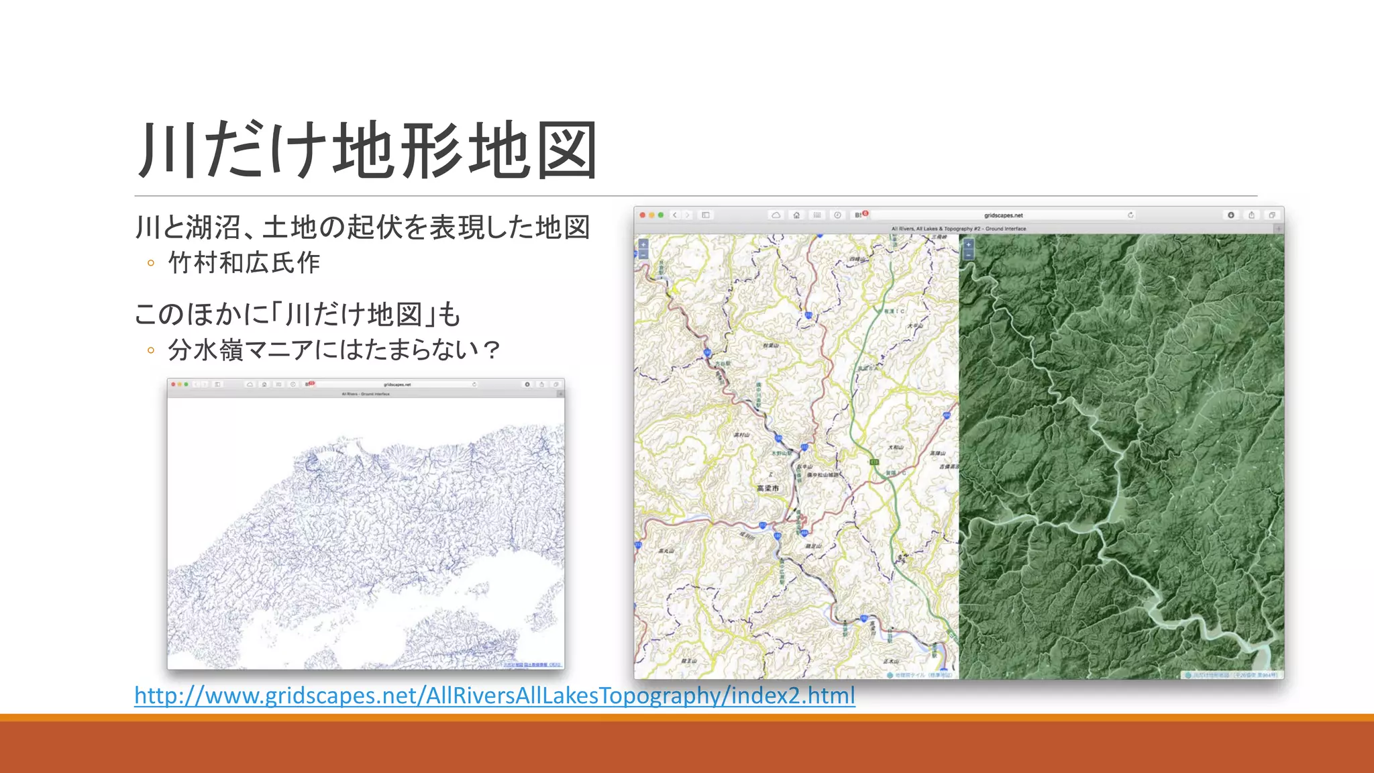Show Top Sites grid icon
This screenshot has height=773, width=1374.
[816, 215]
